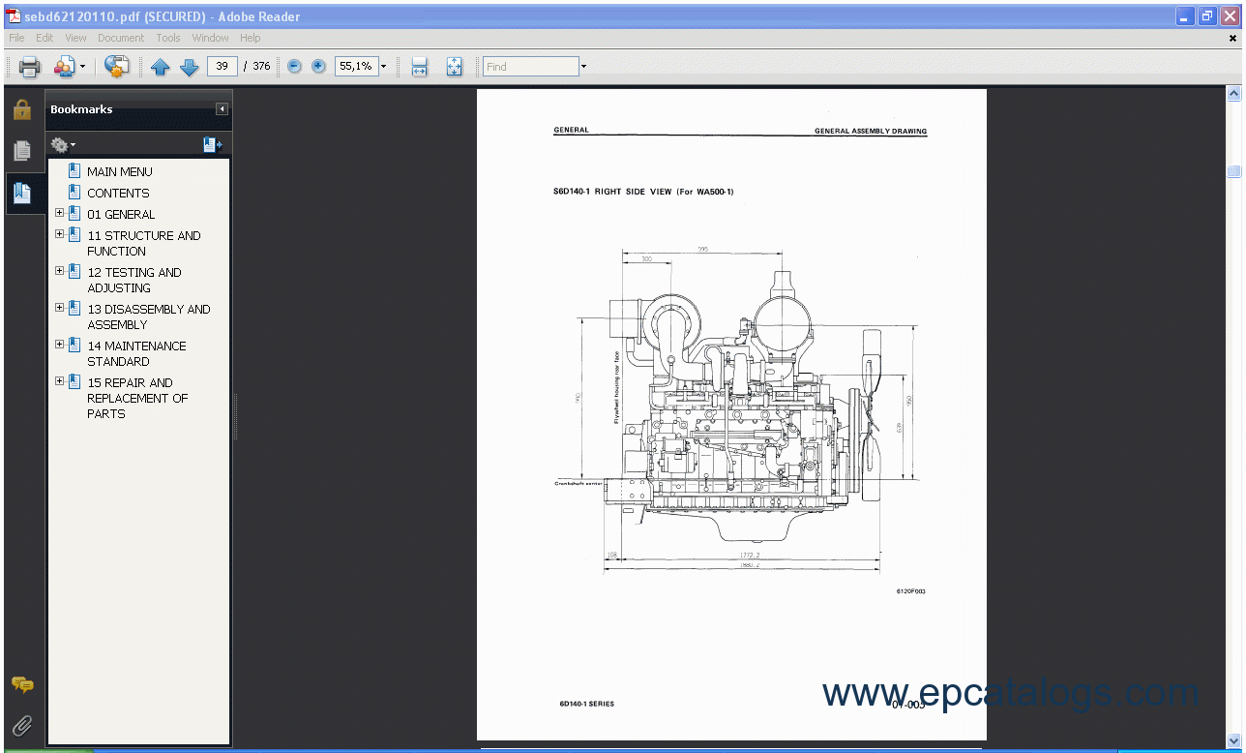
Task: Open the email/share icon dropdown arrow
Action: 83,67
